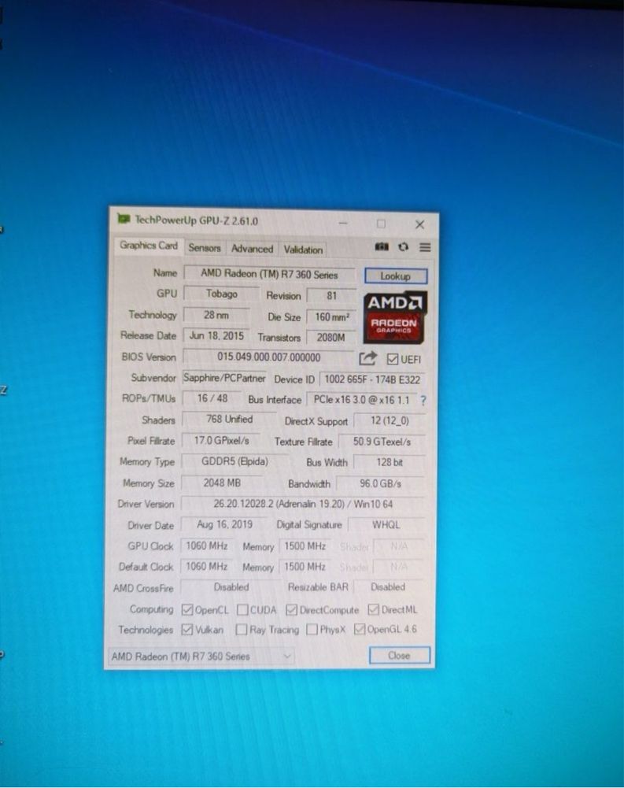Click the Bus Interface question mark
Viewport: 624px width, 788px height.
pyautogui.click(x=423, y=401)
